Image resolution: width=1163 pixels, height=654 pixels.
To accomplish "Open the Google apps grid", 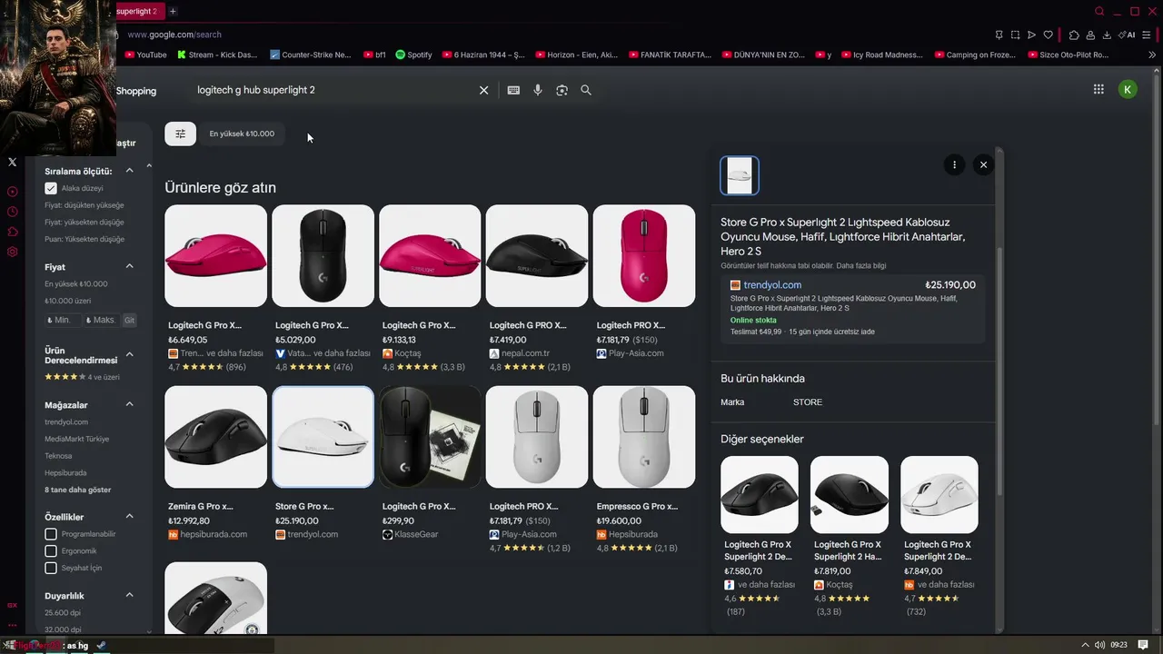I will click(1098, 89).
